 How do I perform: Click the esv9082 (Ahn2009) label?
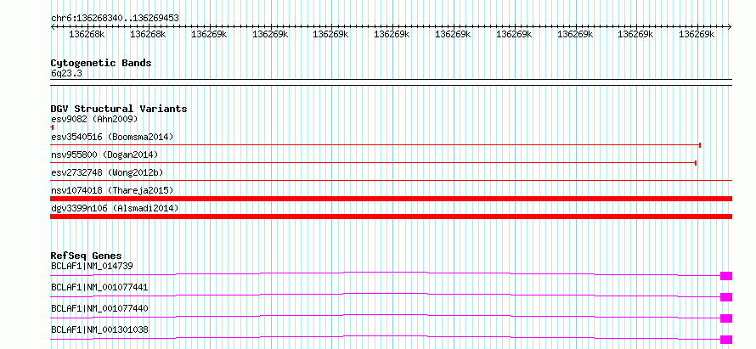94,119
